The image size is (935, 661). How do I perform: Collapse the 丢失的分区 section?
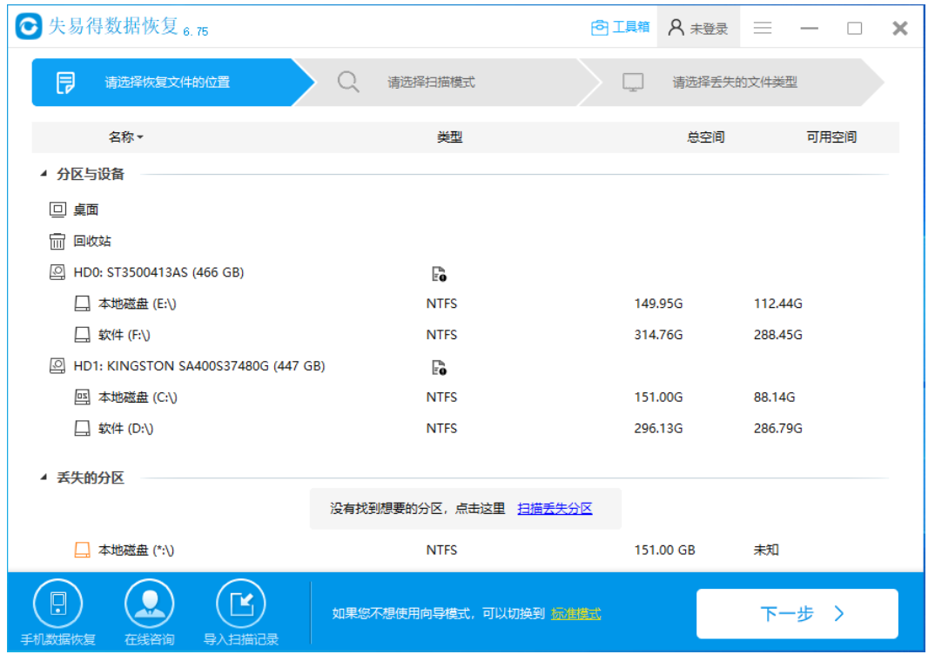pos(42,478)
